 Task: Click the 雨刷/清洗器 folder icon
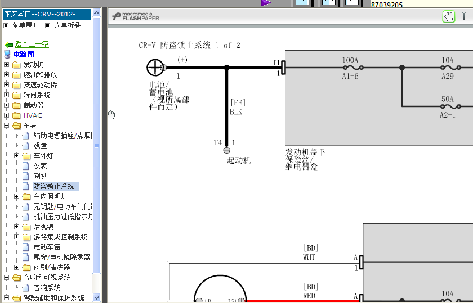pos(26,268)
